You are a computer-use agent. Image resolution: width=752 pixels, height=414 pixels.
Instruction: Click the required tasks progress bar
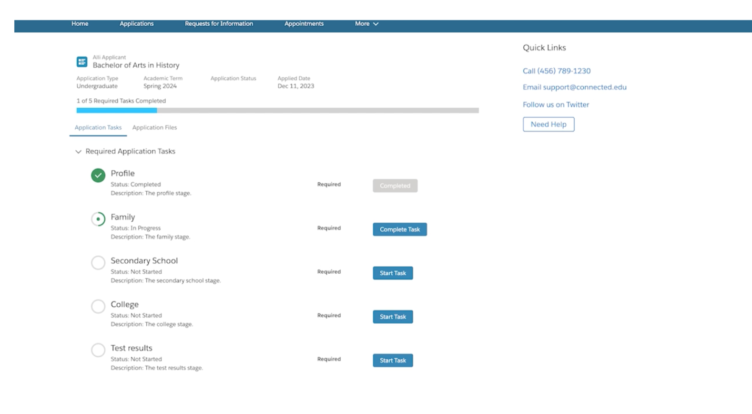pyautogui.click(x=278, y=111)
